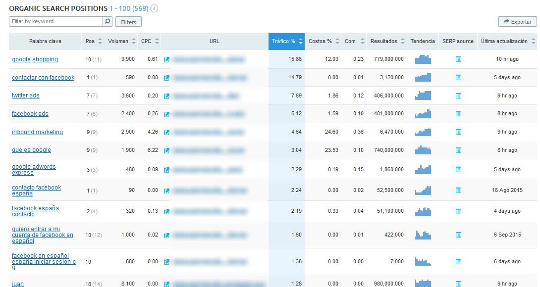Click the URL column header
The image size is (540, 287).
tap(215, 41)
